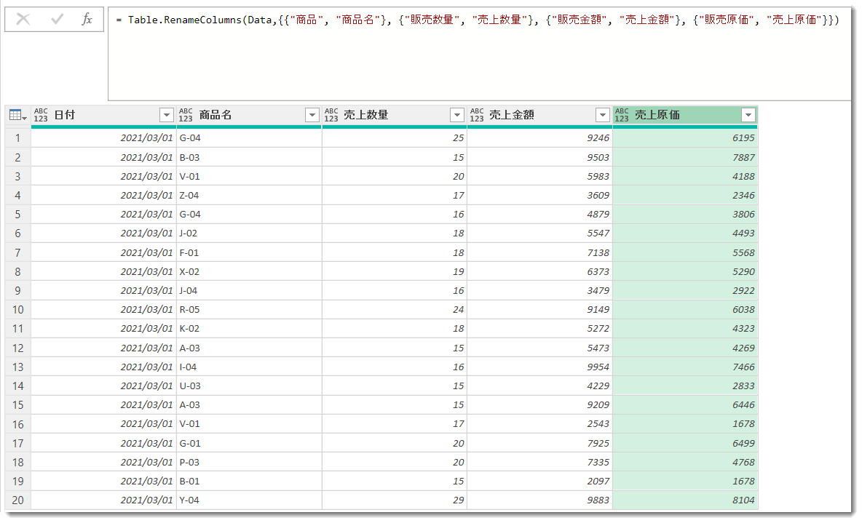This screenshot has width=862, height=523.
Task: Click cost value 2346 in row 4
Action: pyautogui.click(x=685, y=195)
